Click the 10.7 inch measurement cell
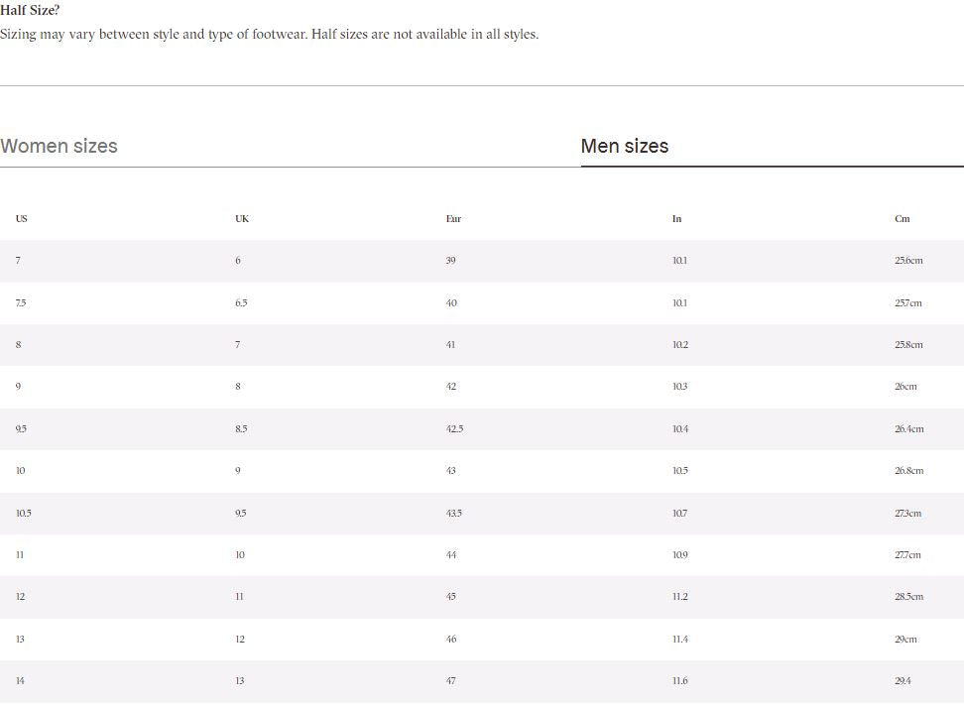The width and height of the screenshot is (964, 705). 679,513
